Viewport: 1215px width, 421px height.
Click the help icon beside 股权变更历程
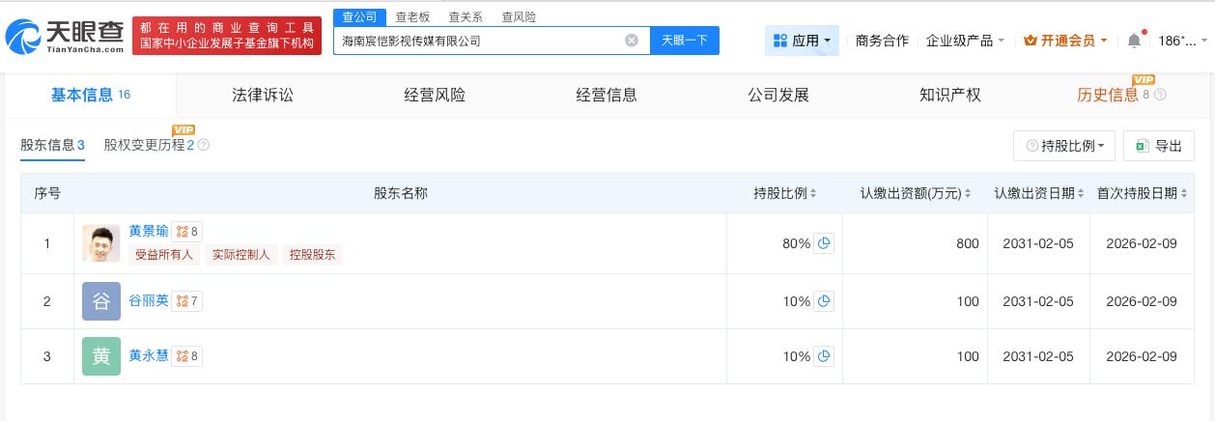click(x=203, y=145)
